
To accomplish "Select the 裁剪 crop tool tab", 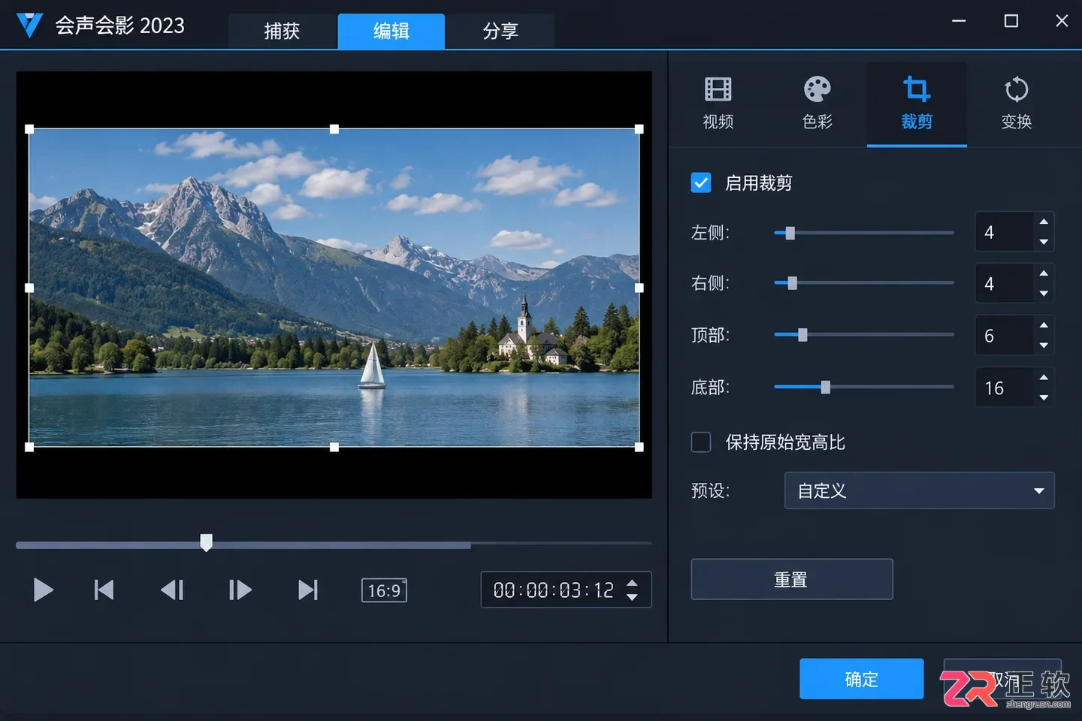I will coord(917,104).
